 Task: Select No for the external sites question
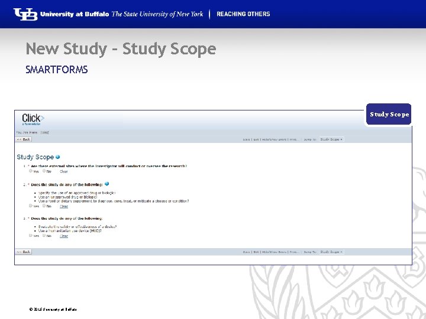[44, 171]
